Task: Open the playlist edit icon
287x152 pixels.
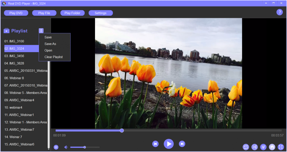Action: (263, 147)
